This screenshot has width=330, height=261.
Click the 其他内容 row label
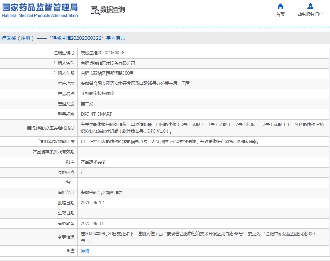66,172
